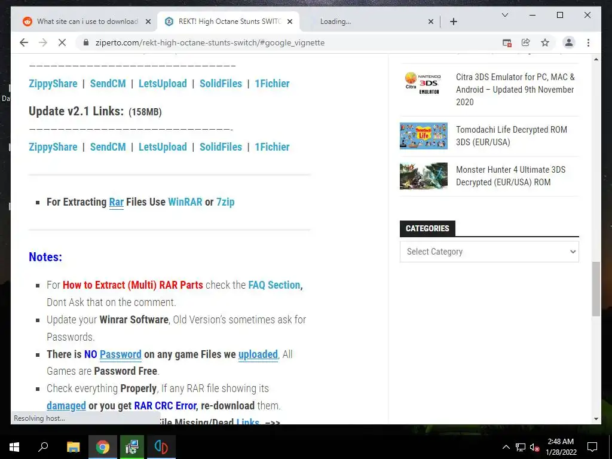The height and width of the screenshot is (459, 612).
Task: Open Update v2.1 SendCM link
Action: click(x=108, y=147)
